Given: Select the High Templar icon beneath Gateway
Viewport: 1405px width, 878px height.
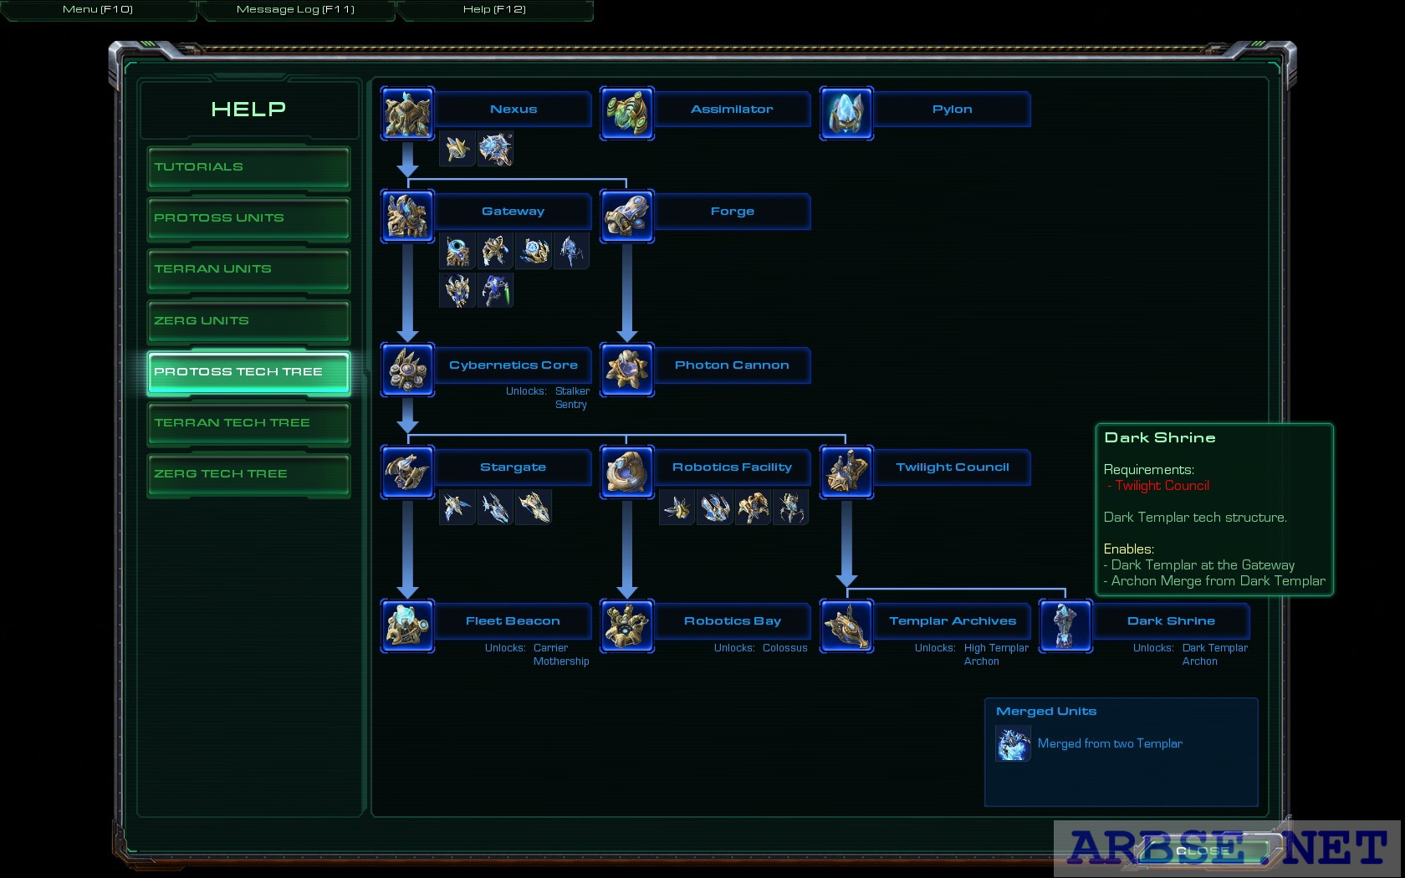Looking at the screenshot, I should click(x=457, y=290).
